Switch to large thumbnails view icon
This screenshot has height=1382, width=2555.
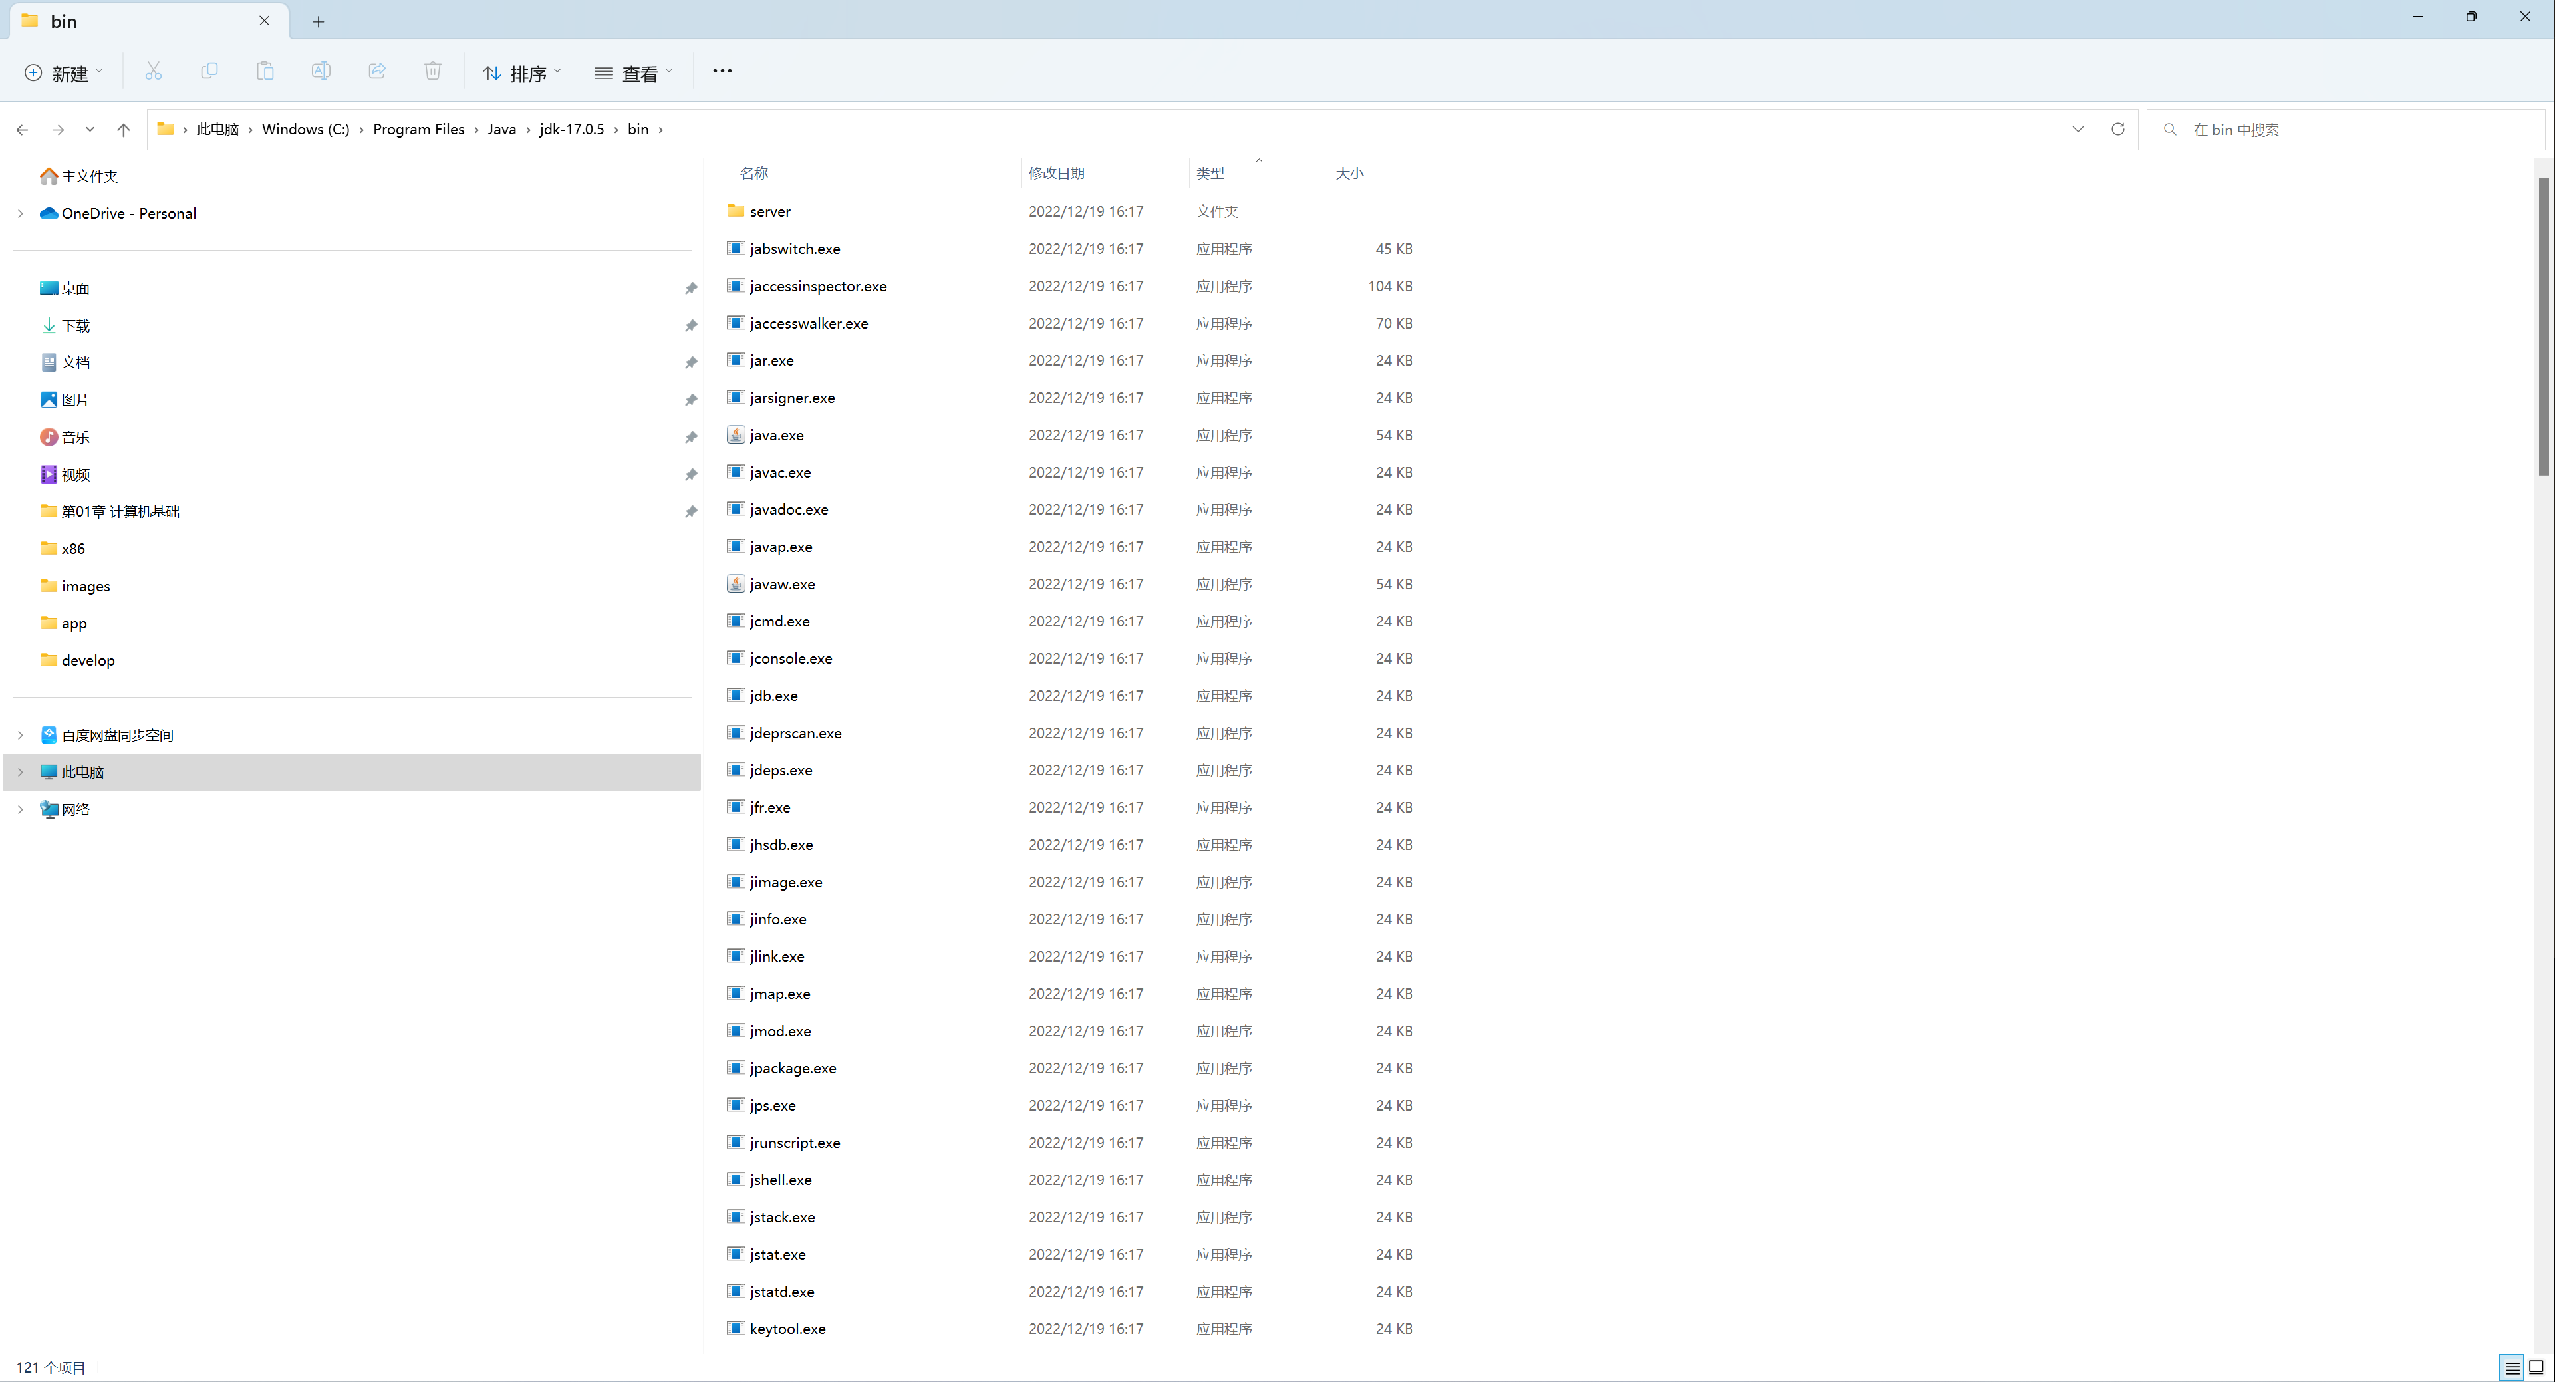[2536, 1367]
